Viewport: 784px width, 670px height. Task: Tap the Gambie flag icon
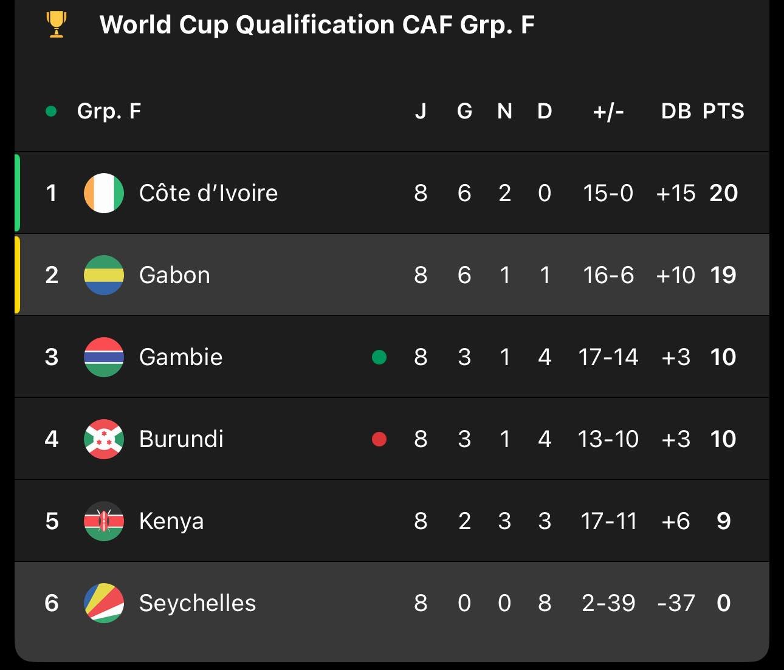(x=104, y=357)
